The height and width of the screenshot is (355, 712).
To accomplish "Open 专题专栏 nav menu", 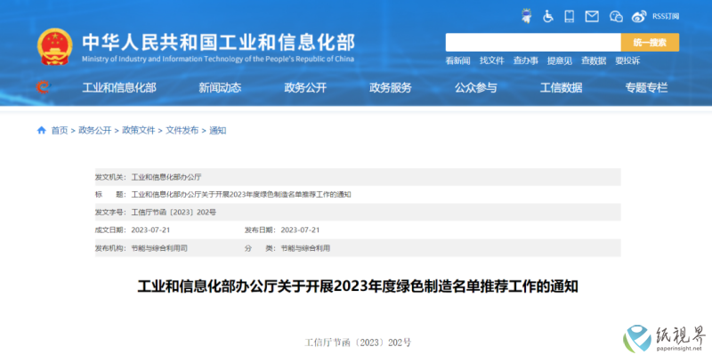I will pyautogui.click(x=646, y=87).
